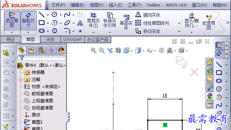Click 修复草图 Repair Sketch tool
Image resolution: width=231 pixels, height=130 pixels.
click(209, 22)
